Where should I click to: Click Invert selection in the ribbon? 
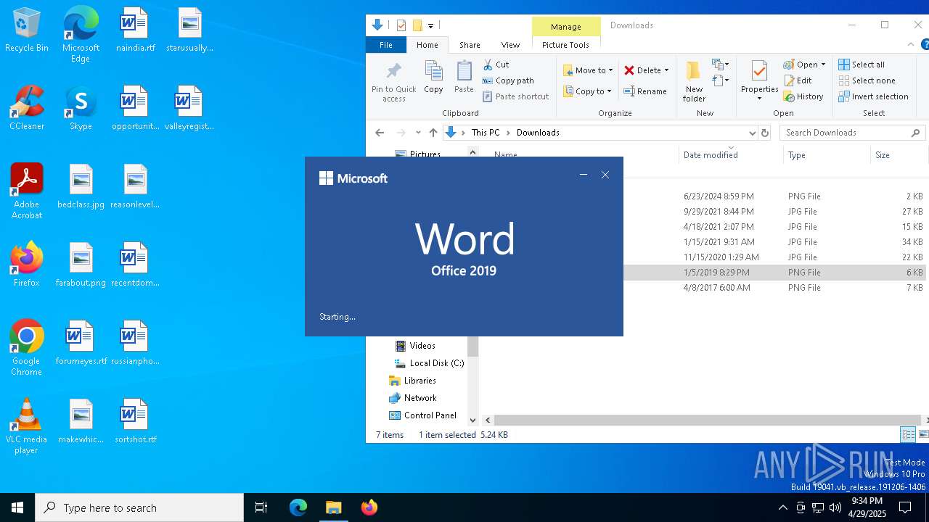(873, 96)
